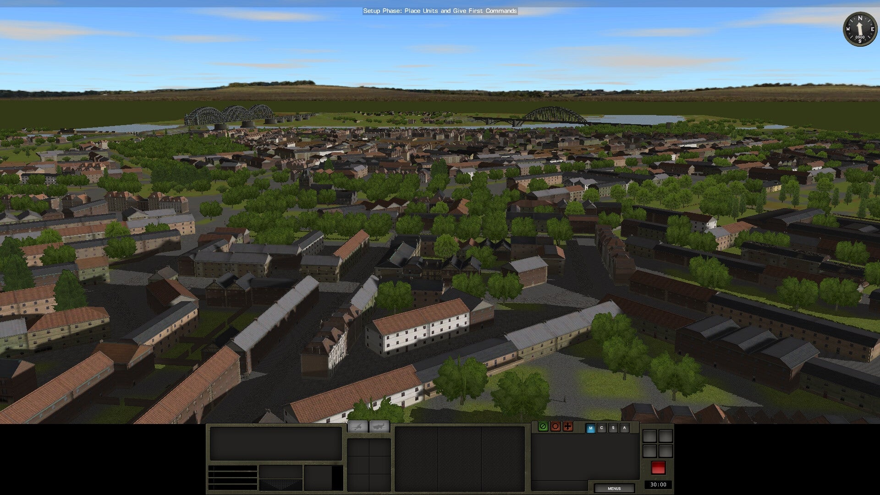Screen dimensions: 880x495
Task: Click the upper-right gray square command button
Action: point(665,435)
